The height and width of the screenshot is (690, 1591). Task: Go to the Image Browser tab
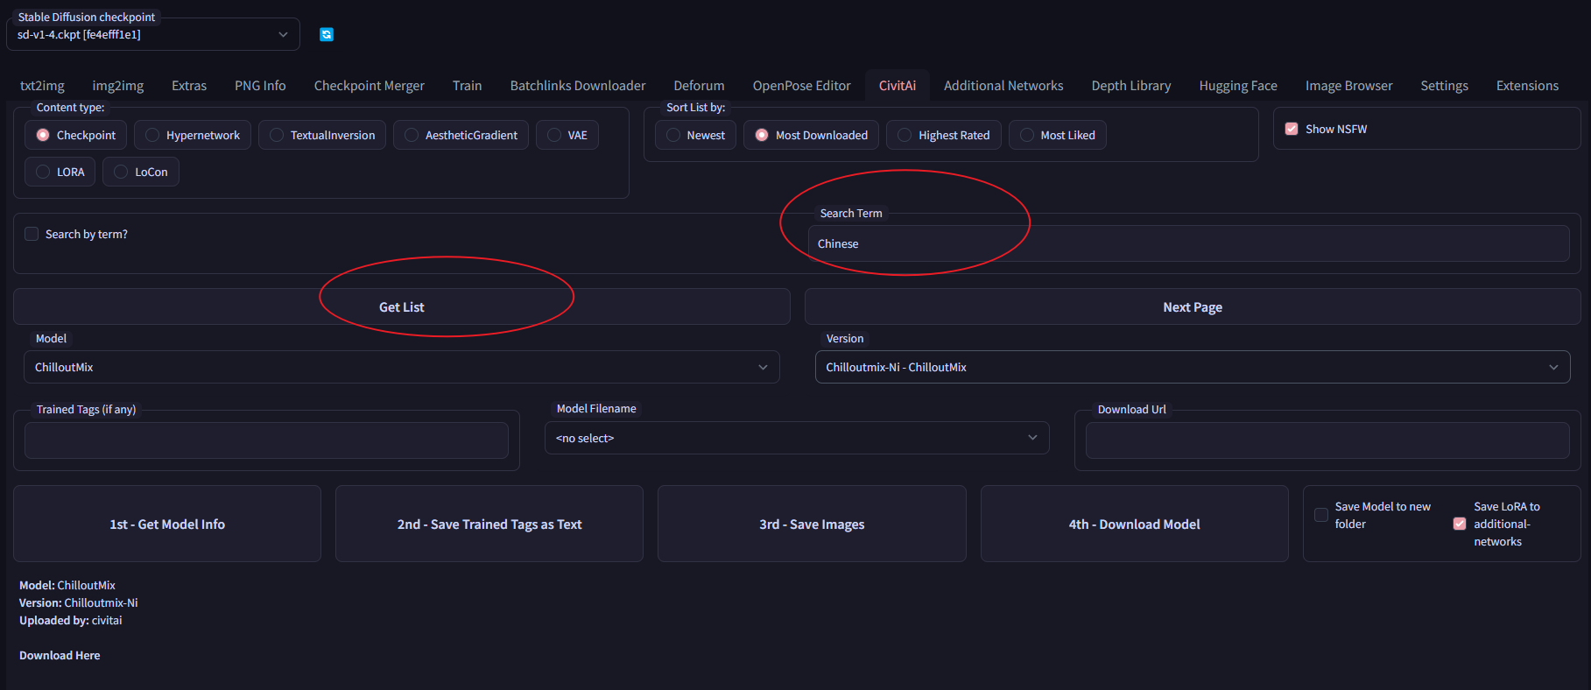coord(1348,86)
